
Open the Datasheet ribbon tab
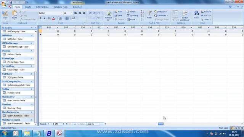tap(78, 7)
